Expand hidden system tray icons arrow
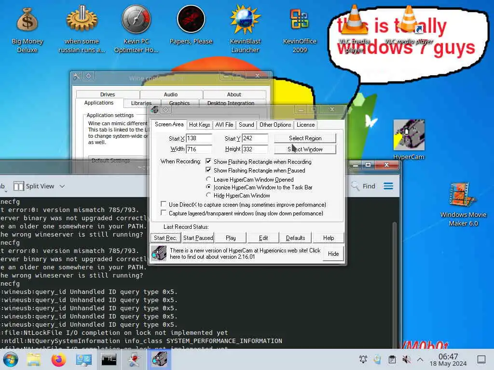494x370 pixels. 420,359
